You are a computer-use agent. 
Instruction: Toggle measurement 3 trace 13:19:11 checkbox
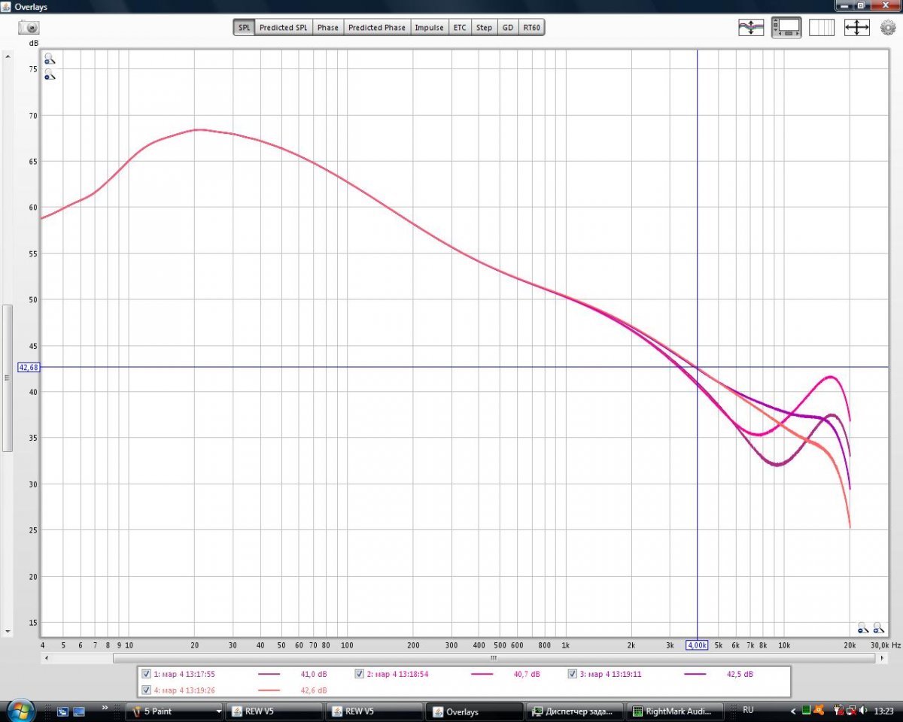573,674
